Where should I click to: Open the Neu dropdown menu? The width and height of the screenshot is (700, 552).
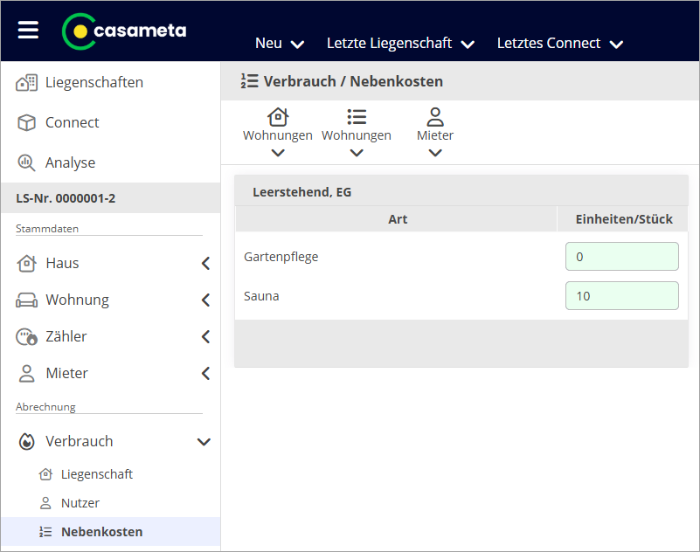280,44
